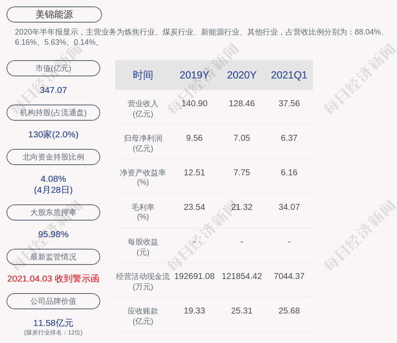Click the 机构持股(占流通盘) label
This screenshot has height=343, width=397.
(53, 113)
